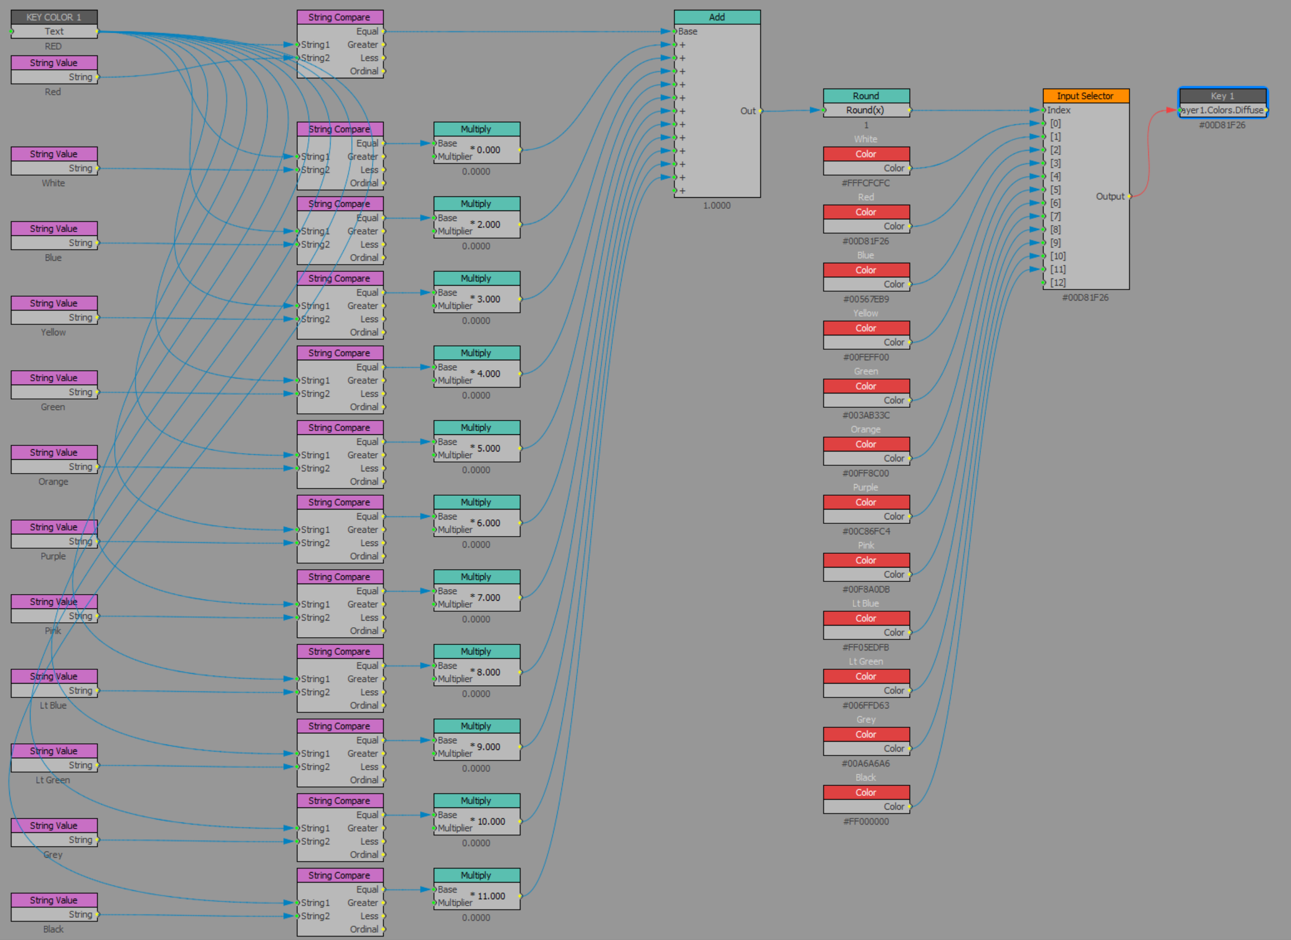Click the String Value node labeled Yellow
The image size is (1291, 940).
(54, 303)
